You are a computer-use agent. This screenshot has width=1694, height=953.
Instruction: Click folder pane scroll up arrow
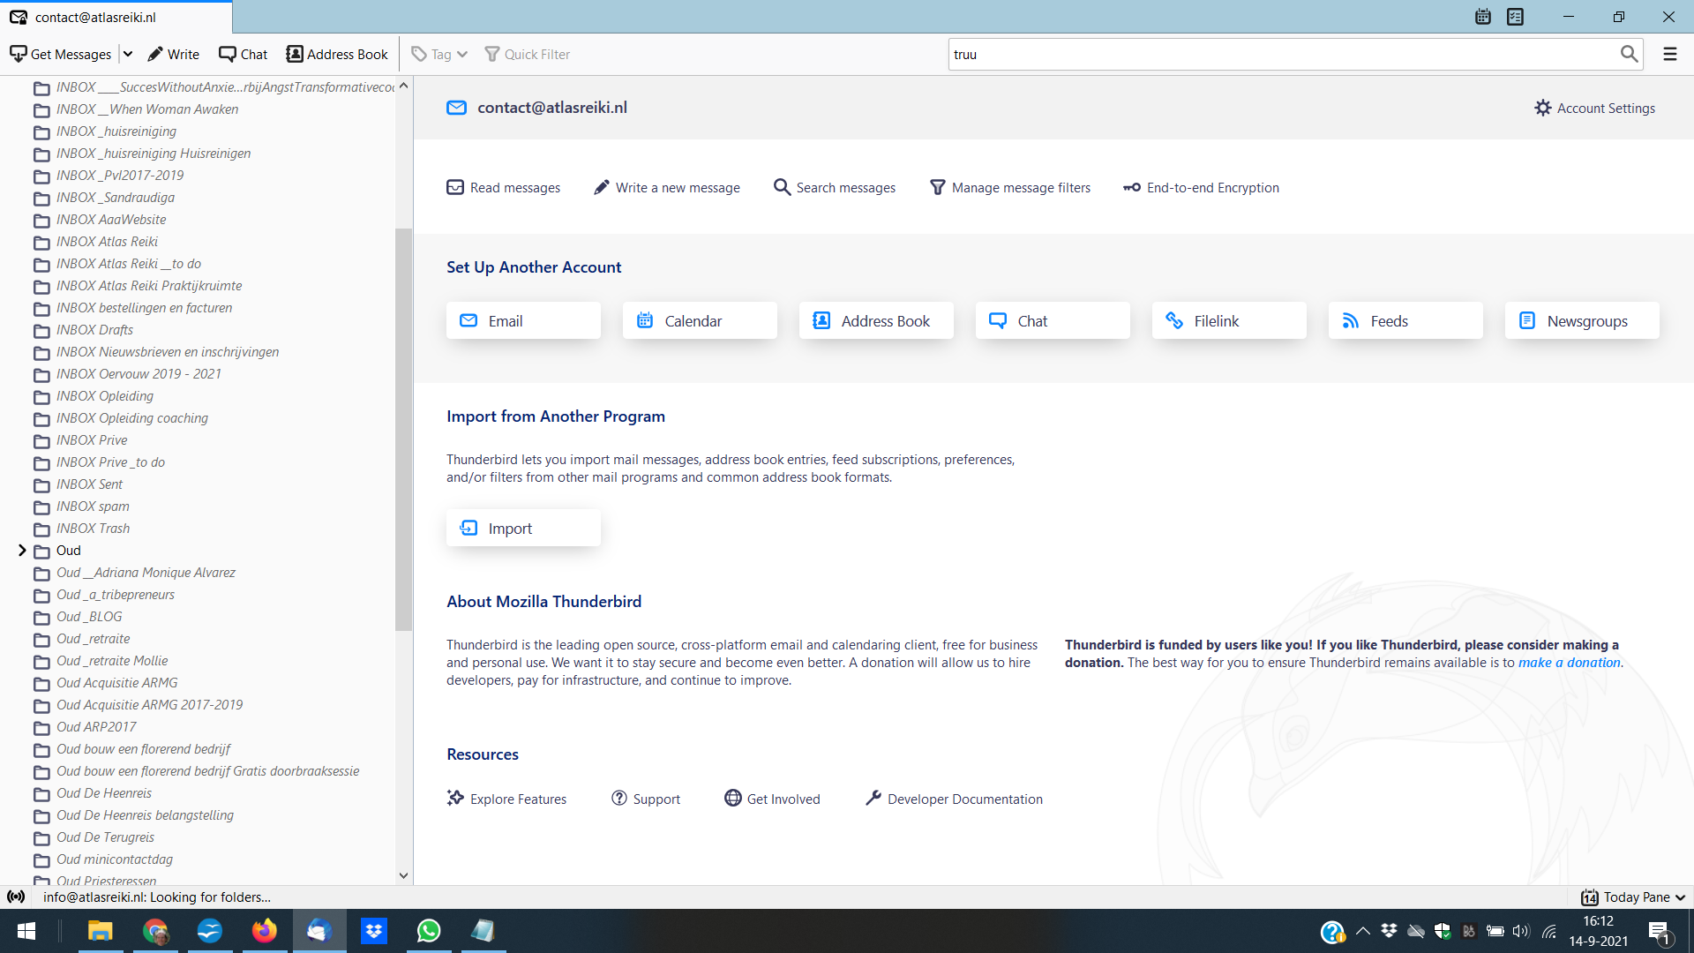403,86
